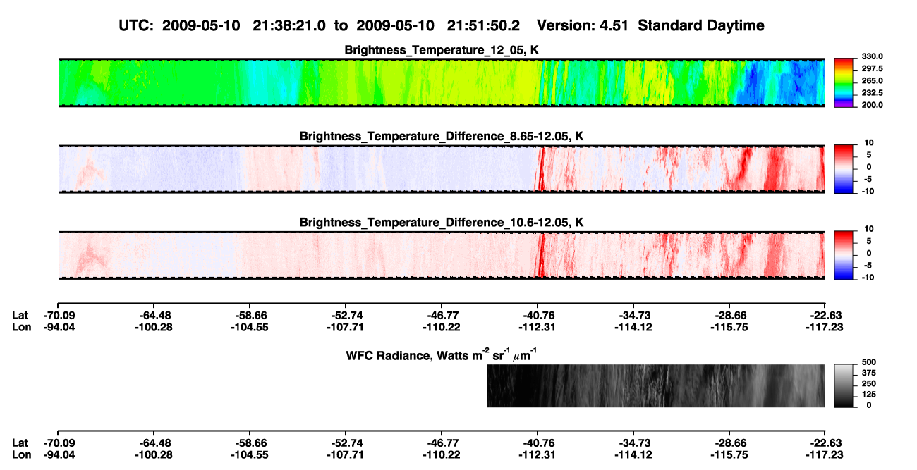Click the UTC time range header text
This screenshot has width=917, height=470.
[321, 25]
